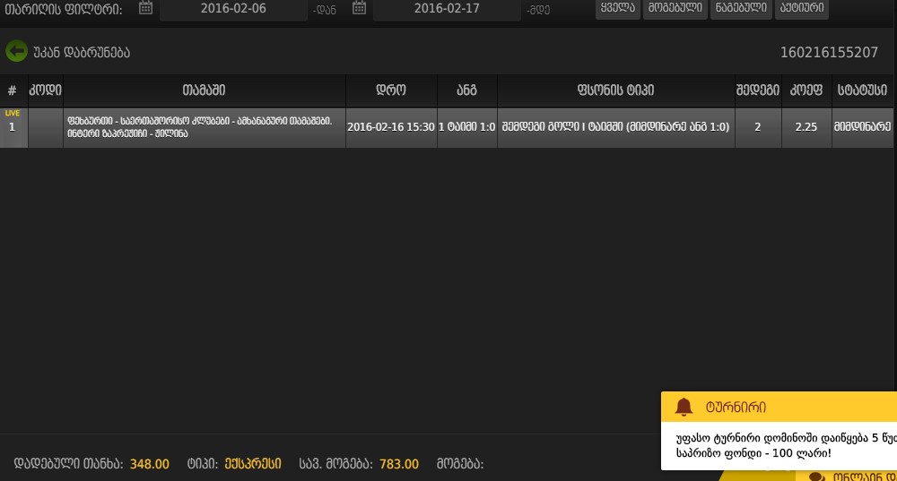The image size is (897, 481).
Task: Click the კოდი column header
Action: pos(45,90)
